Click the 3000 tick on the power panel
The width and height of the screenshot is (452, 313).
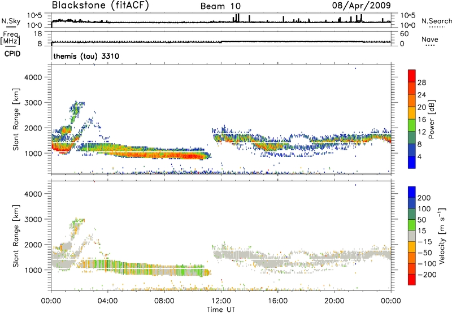pyautogui.click(x=33, y=103)
